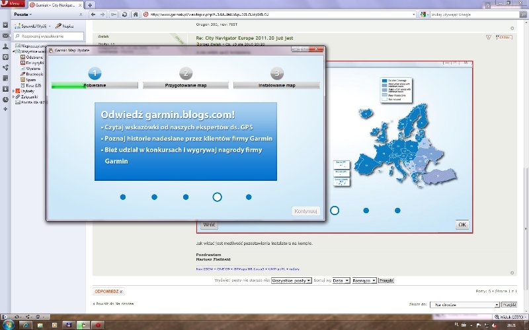Switch to the Garniak City Navigator tab

[x=56, y=5]
